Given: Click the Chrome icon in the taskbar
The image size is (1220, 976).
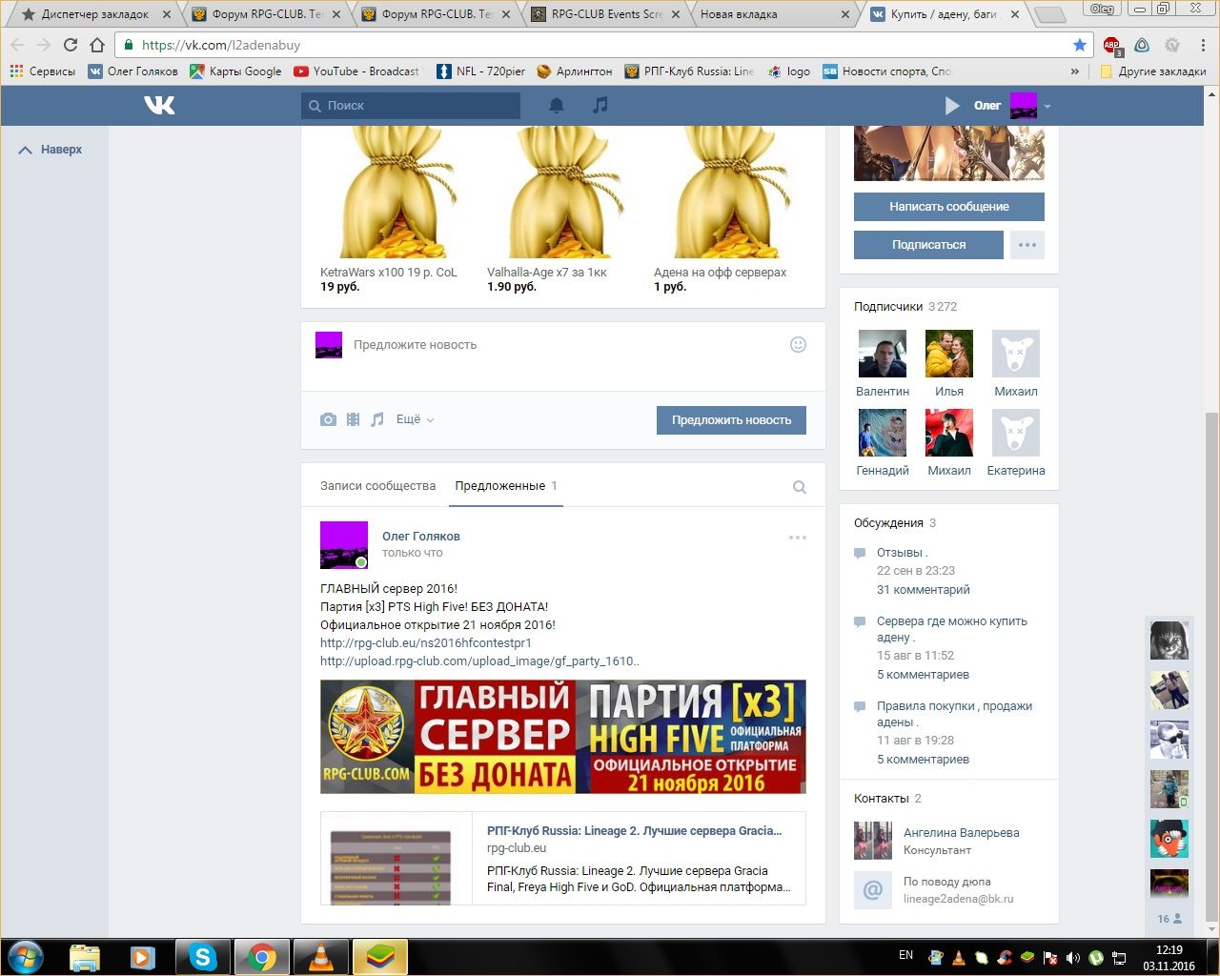Looking at the screenshot, I should click(262, 956).
